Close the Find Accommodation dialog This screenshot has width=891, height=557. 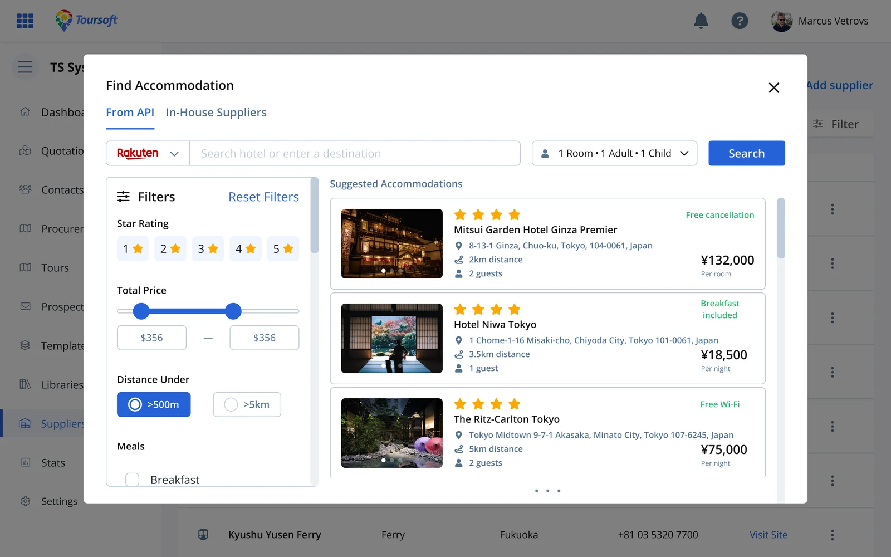coord(773,87)
